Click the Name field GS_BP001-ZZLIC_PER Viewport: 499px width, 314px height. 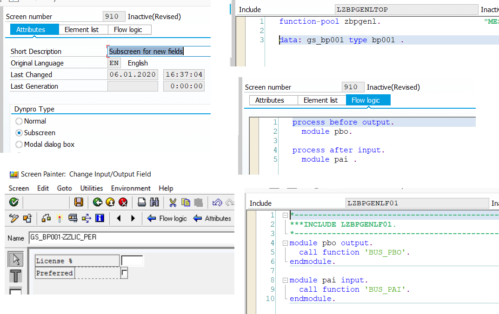point(132,237)
